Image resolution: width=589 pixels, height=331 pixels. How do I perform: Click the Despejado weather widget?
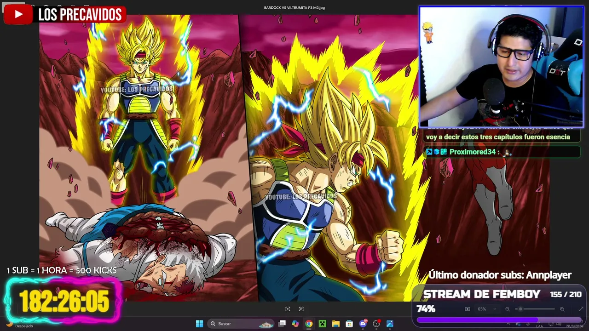click(x=21, y=325)
